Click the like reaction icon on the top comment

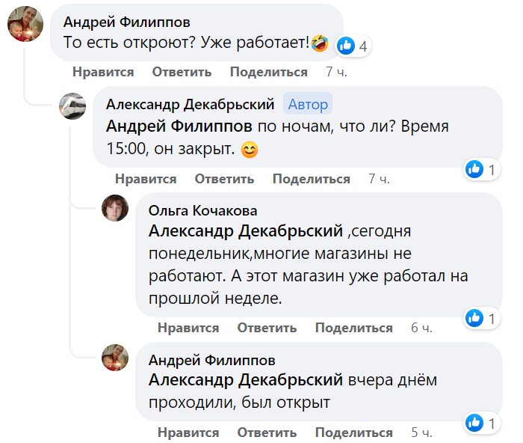345,46
